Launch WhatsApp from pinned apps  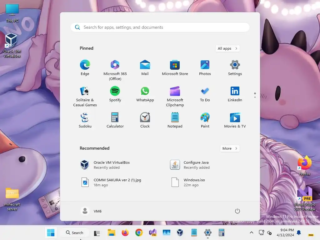145,94
